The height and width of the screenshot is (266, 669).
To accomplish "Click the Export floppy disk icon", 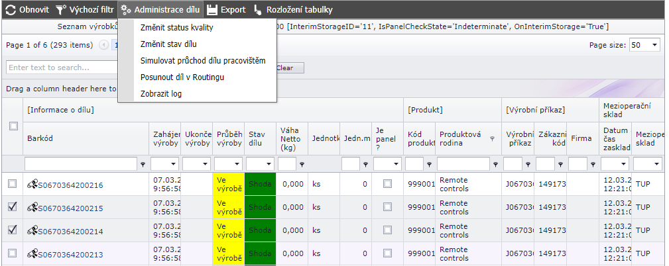I will point(212,10).
